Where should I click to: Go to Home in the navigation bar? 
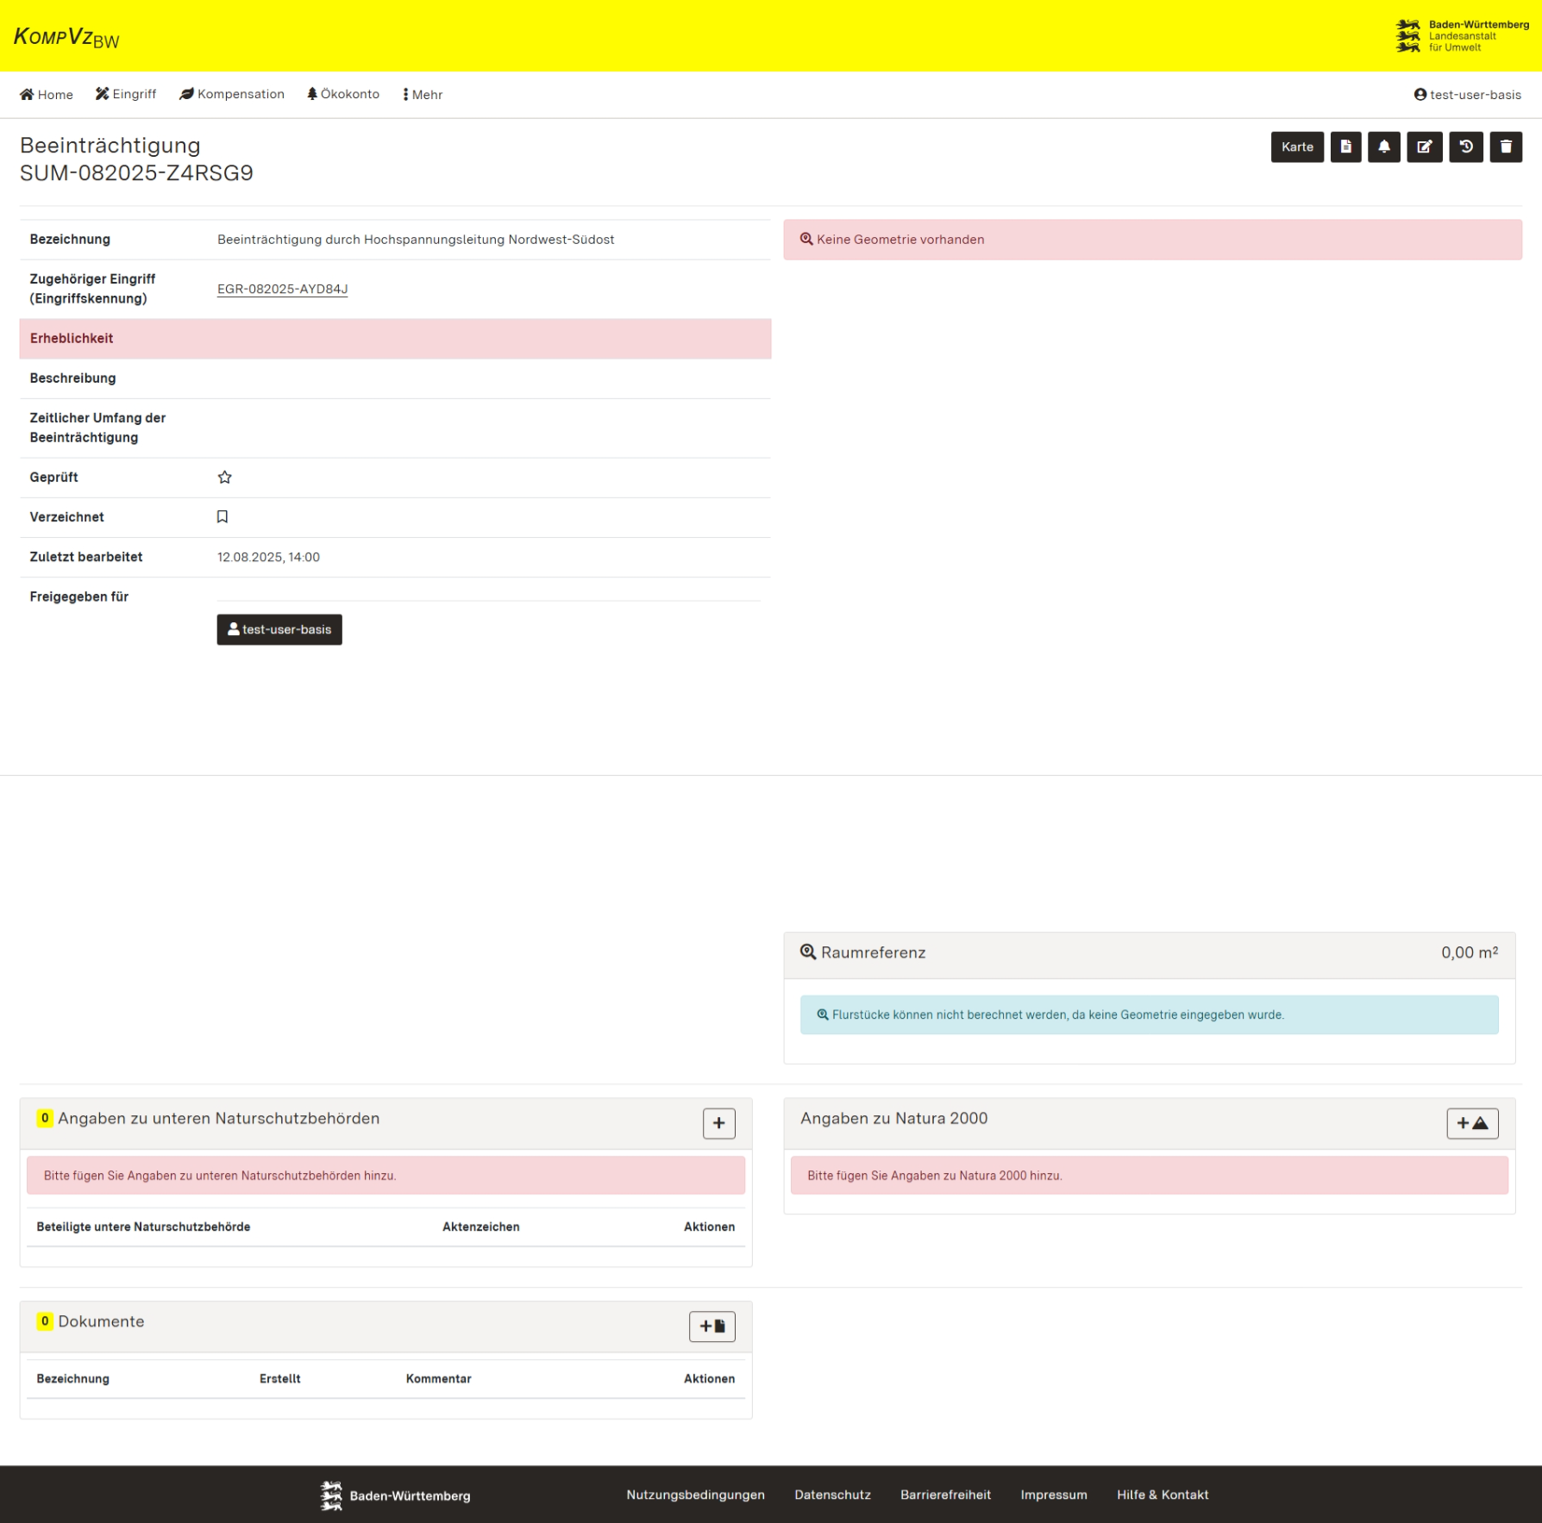tap(47, 95)
